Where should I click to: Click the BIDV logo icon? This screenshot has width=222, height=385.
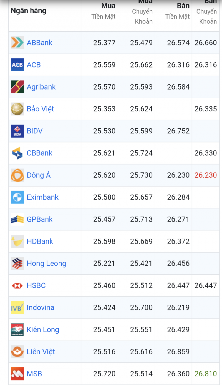click(17, 131)
